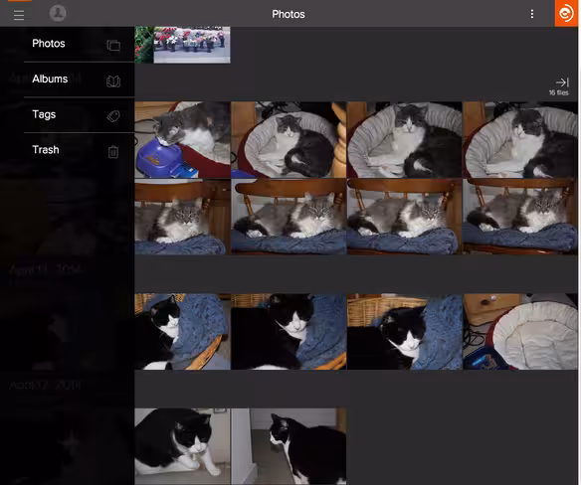The height and width of the screenshot is (485, 581).
Task: Open the empty white cat bed photo
Action: point(520,332)
